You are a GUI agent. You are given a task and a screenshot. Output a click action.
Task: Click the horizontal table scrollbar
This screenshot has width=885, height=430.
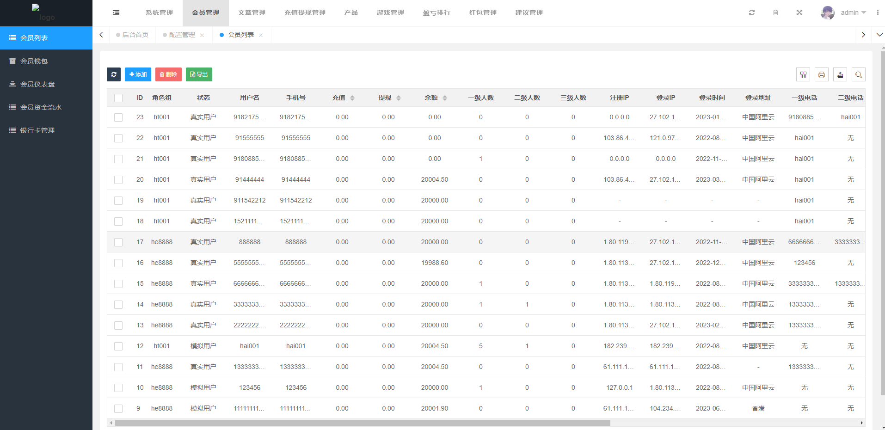[x=362, y=423]
